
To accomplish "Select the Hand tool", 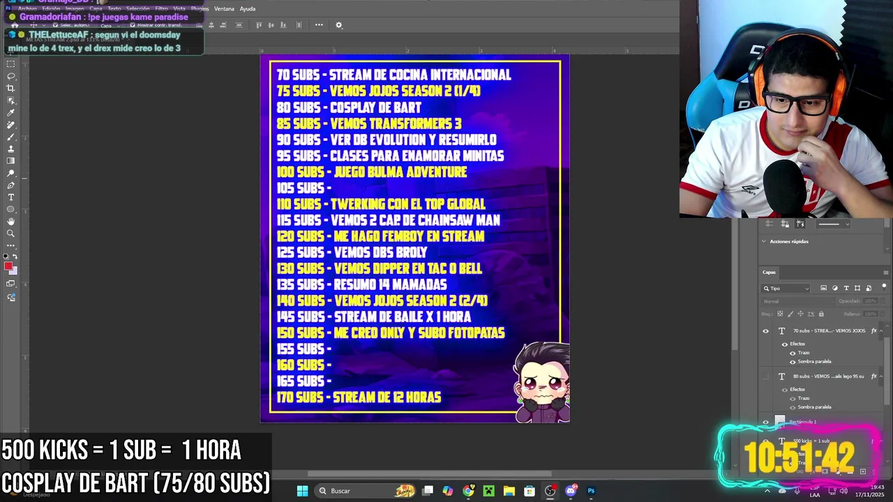I will pos(10,222).
